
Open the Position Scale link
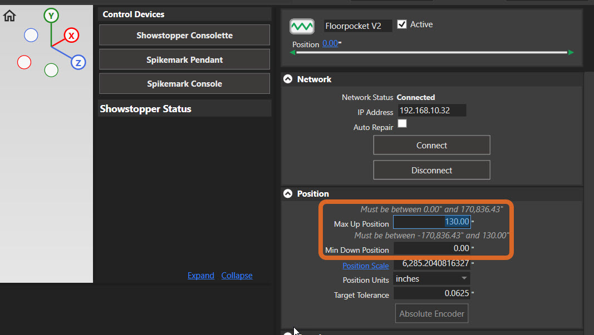365,266
